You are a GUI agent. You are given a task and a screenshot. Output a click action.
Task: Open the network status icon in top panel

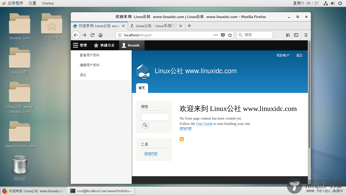coord(326,3)
